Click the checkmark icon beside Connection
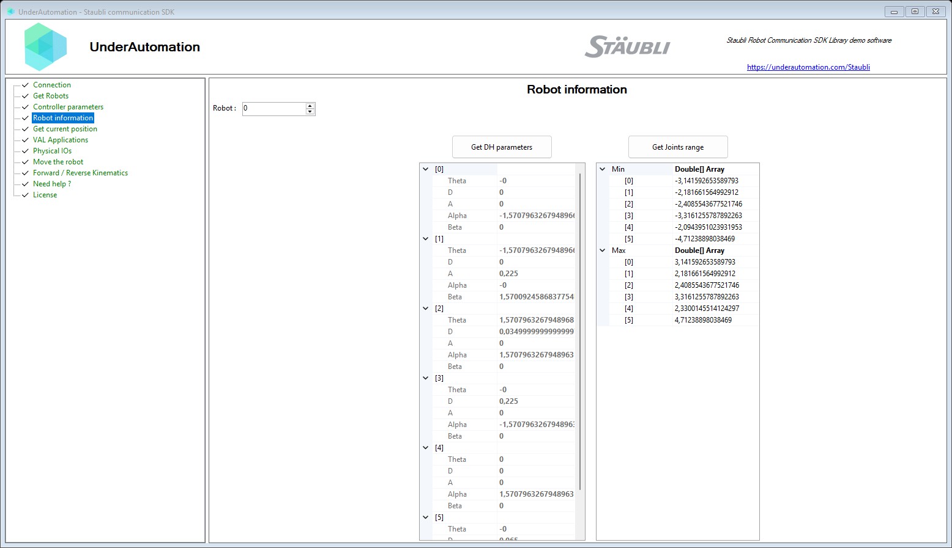The width and height of the screenshot is (952, 548). point(25,85)
